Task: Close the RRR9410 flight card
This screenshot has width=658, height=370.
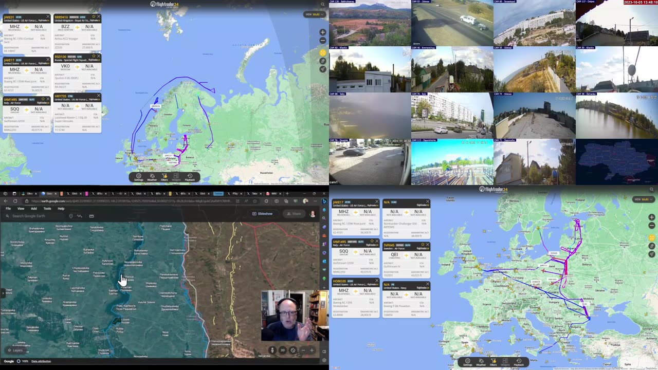Action: click(99, 17)
